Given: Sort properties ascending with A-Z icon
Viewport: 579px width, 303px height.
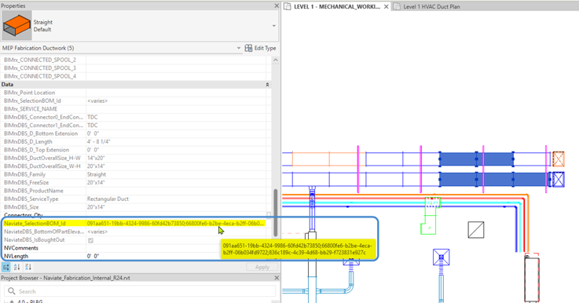Looking at the screenshot, I should [x=17, y=267].
